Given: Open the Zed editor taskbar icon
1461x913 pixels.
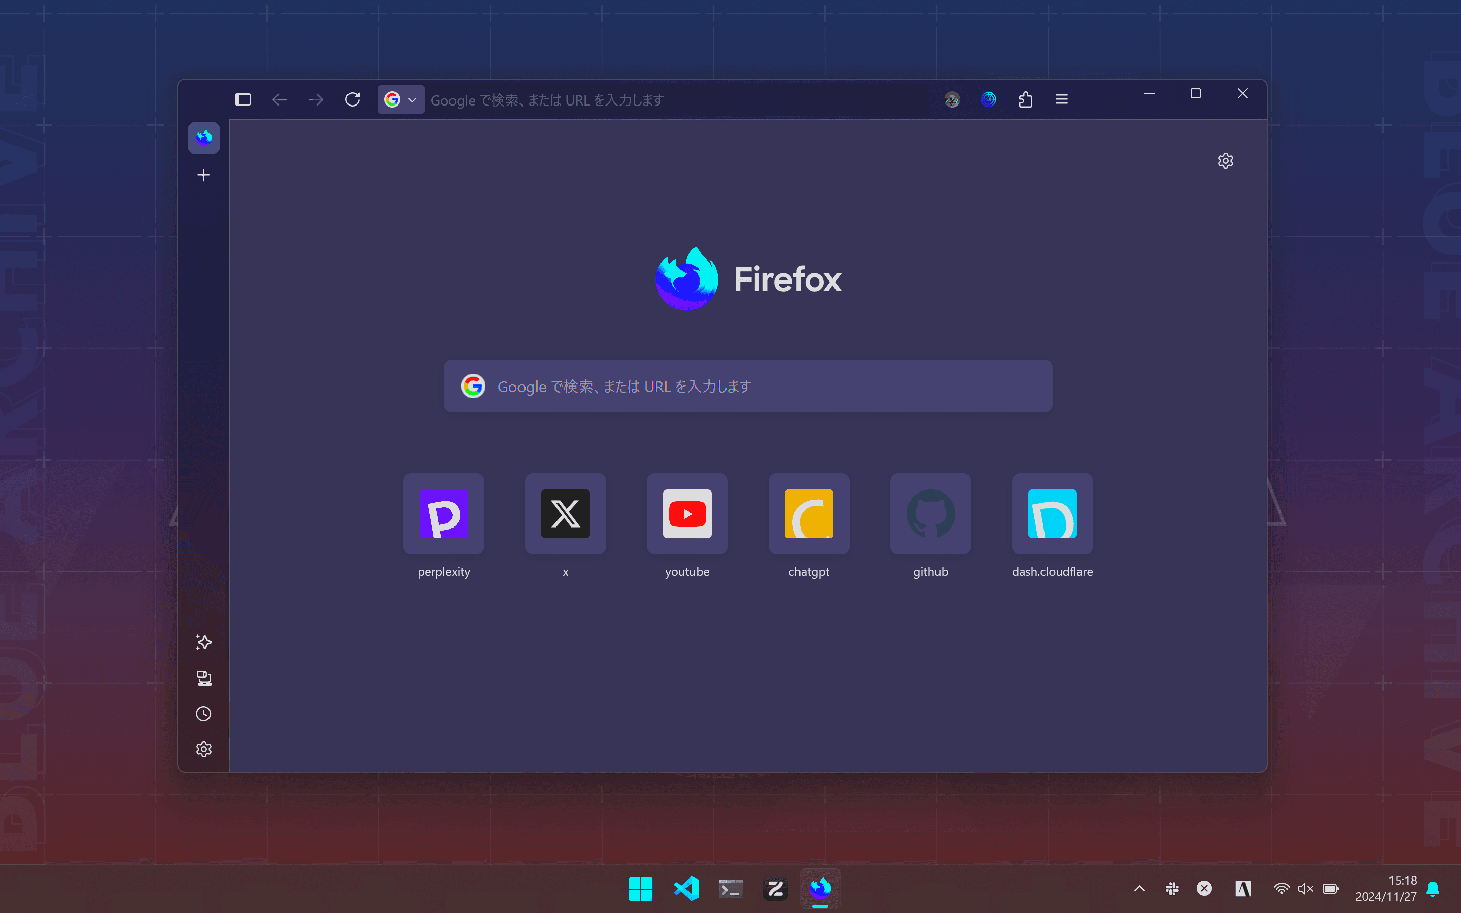Looking at the screenshot, I should pyautogui.click(x=775, y=889).
